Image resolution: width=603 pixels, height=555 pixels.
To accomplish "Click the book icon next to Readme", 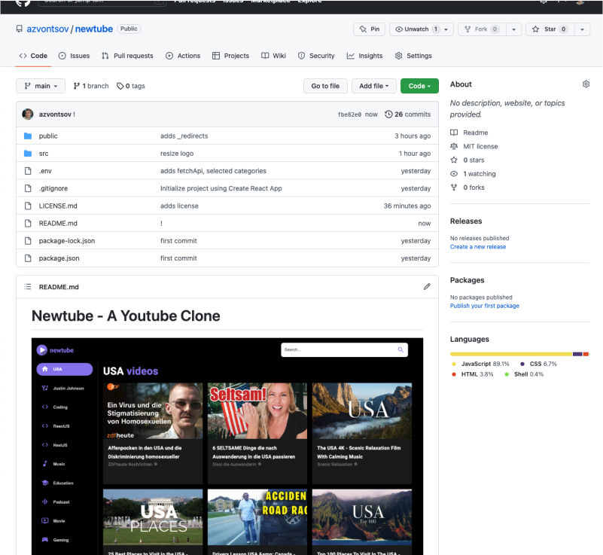I will (454, 133).
